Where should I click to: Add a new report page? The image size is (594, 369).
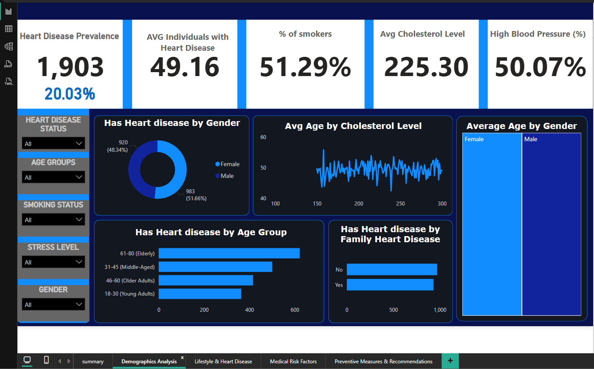[450, 361]
